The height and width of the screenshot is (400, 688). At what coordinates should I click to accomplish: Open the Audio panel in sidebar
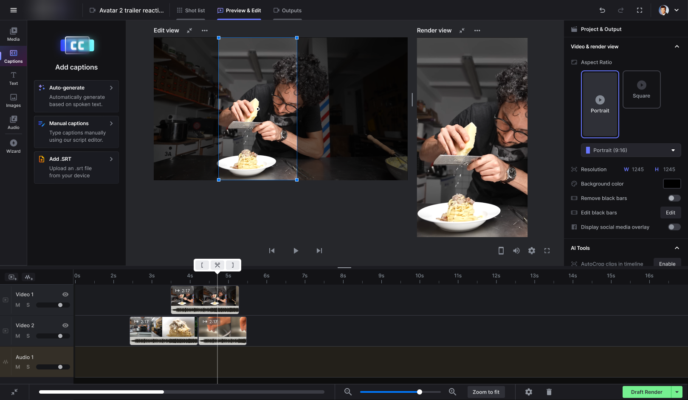point(13,122)
